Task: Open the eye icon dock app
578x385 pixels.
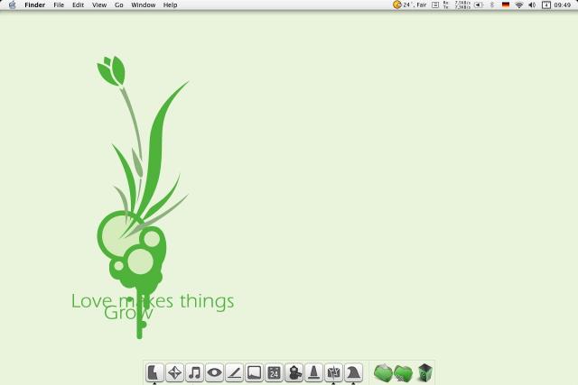Action: [214, 372]
